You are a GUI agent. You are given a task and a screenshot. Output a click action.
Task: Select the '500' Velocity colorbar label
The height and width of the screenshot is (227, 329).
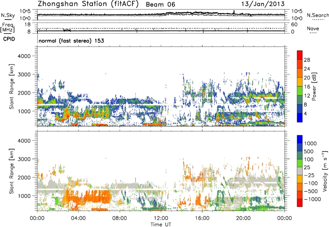click(309, 151)
